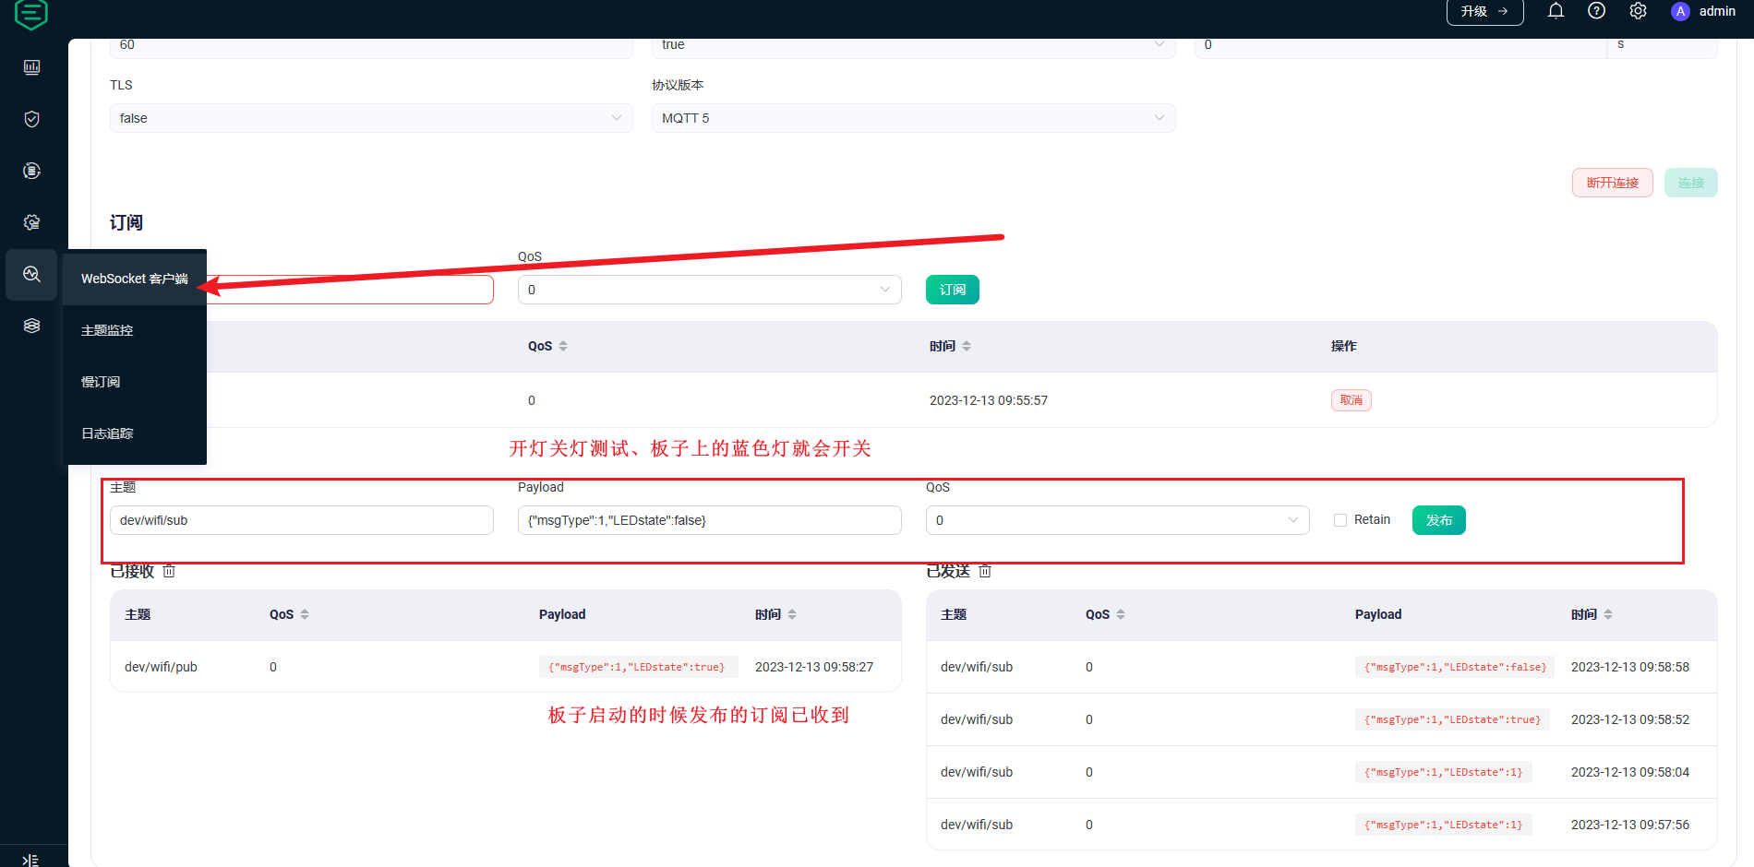Clear sent messages with trash icon
Image resolution: width=1754 pixels, height=867 pixels.
[x=985, y=571]
